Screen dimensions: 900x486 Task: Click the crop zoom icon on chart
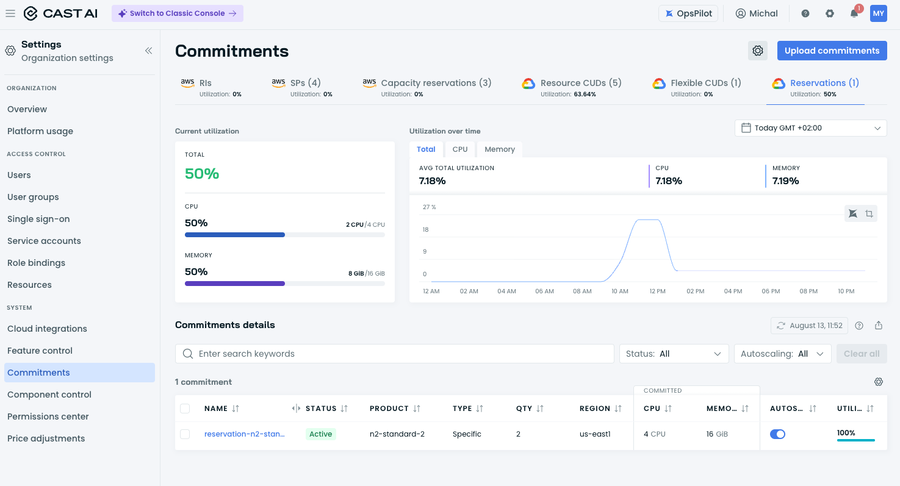pyautogui.click(x=869, y=213)
